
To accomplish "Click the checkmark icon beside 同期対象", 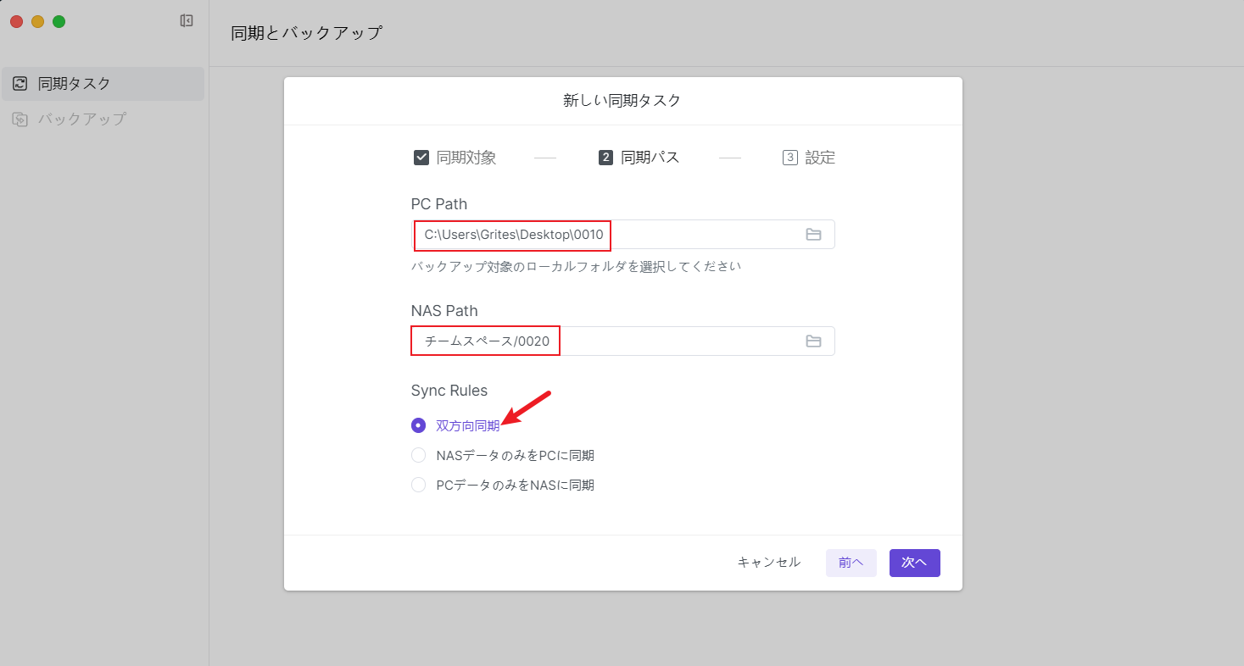I will 421,158.
